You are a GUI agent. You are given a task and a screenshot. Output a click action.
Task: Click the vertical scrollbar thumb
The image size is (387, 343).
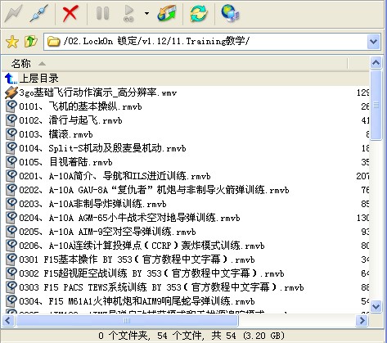point(376,105)
